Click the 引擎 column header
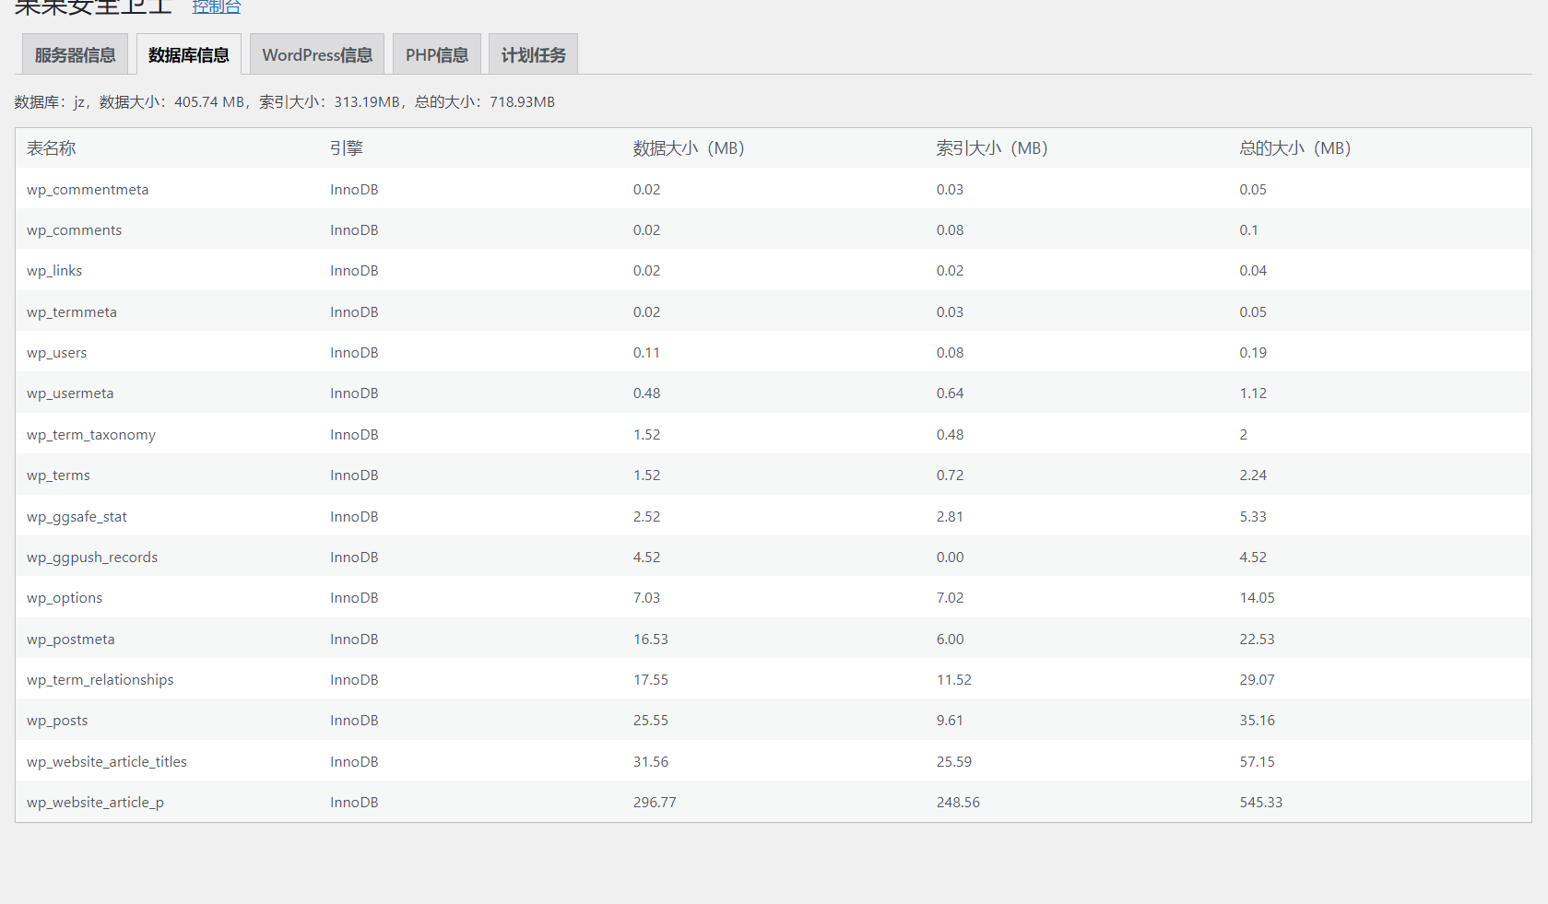This screenshot has width=1548, height=904. [347, 148]
